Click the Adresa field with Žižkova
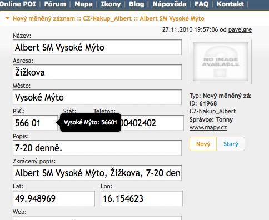 coord(97,72)
